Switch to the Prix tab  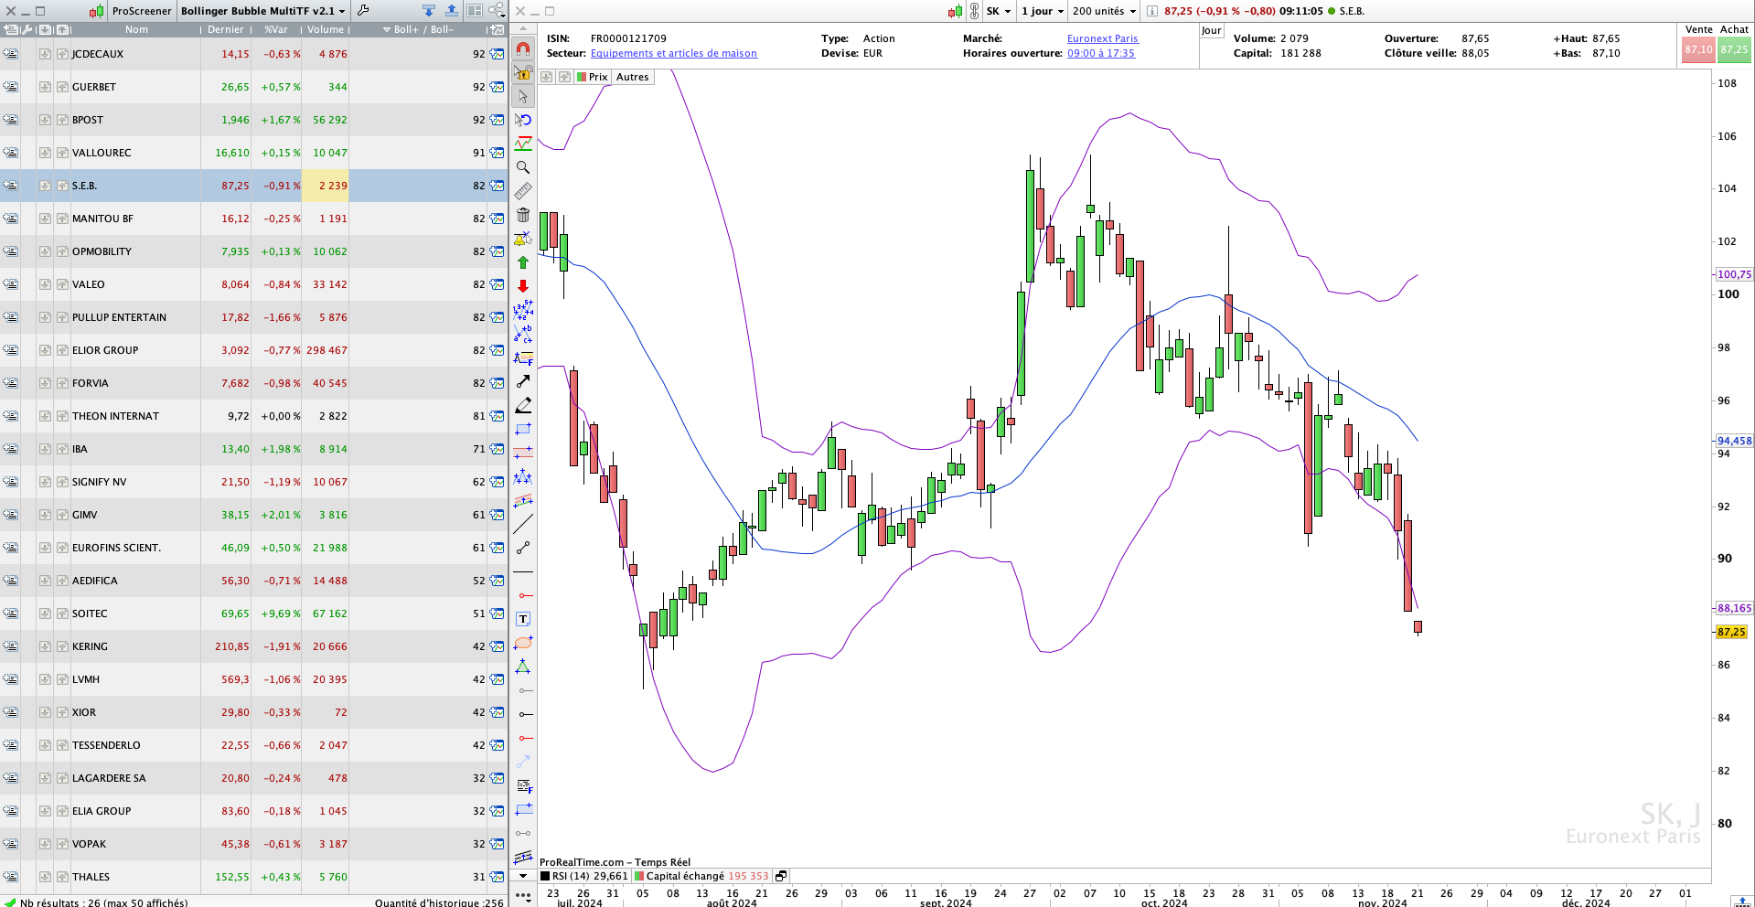coord(593,77)
